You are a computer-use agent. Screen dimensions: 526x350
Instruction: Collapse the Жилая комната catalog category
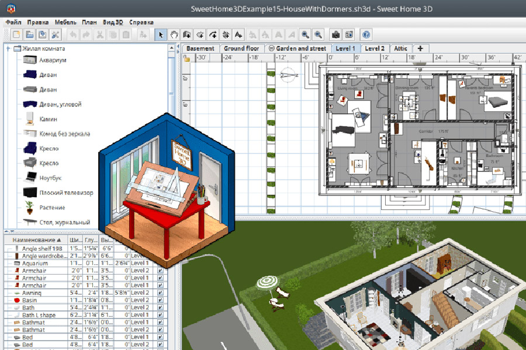click(x=8, y=48)
